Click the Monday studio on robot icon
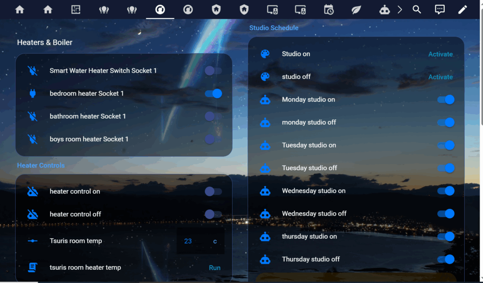 265,100
